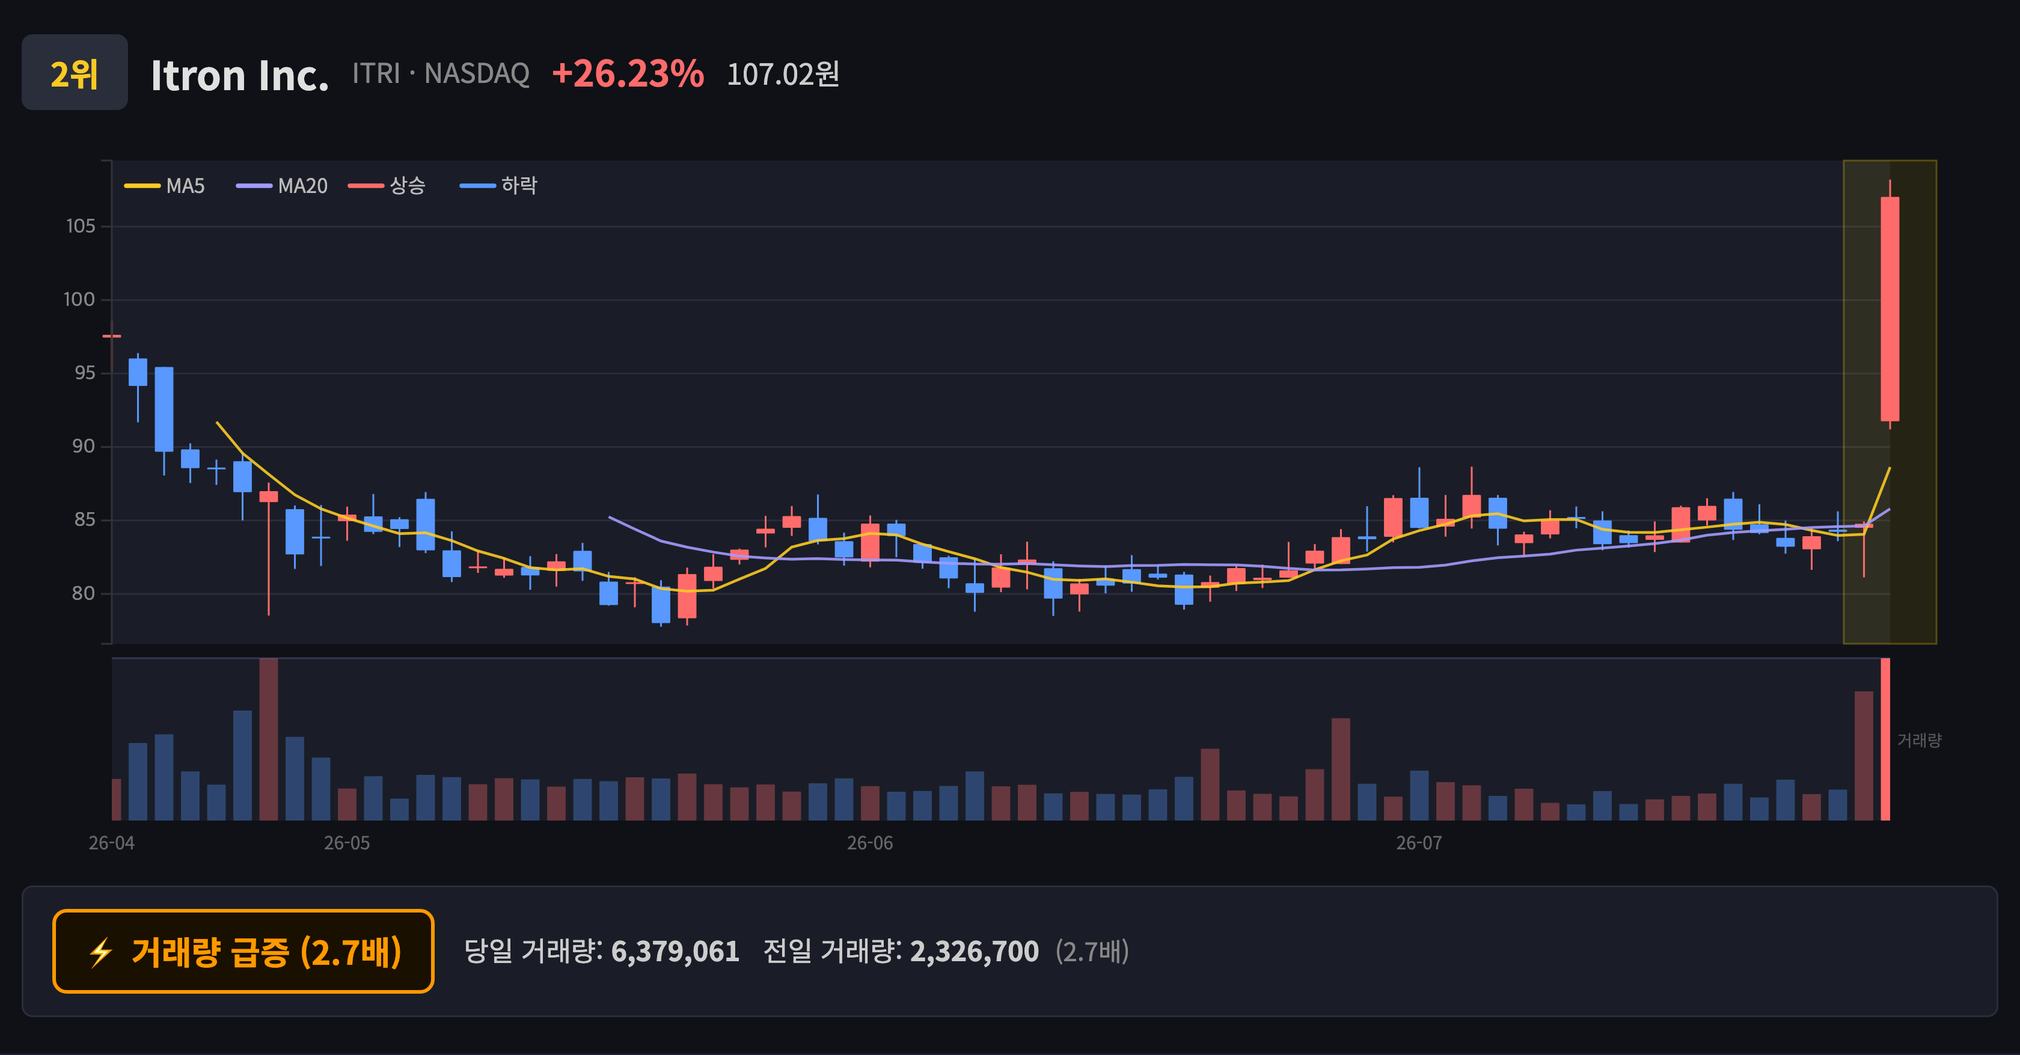This screenshot has height=1055, width=2020.
Task: Click the 26-05 date axis label
Action: click(347, 843)
